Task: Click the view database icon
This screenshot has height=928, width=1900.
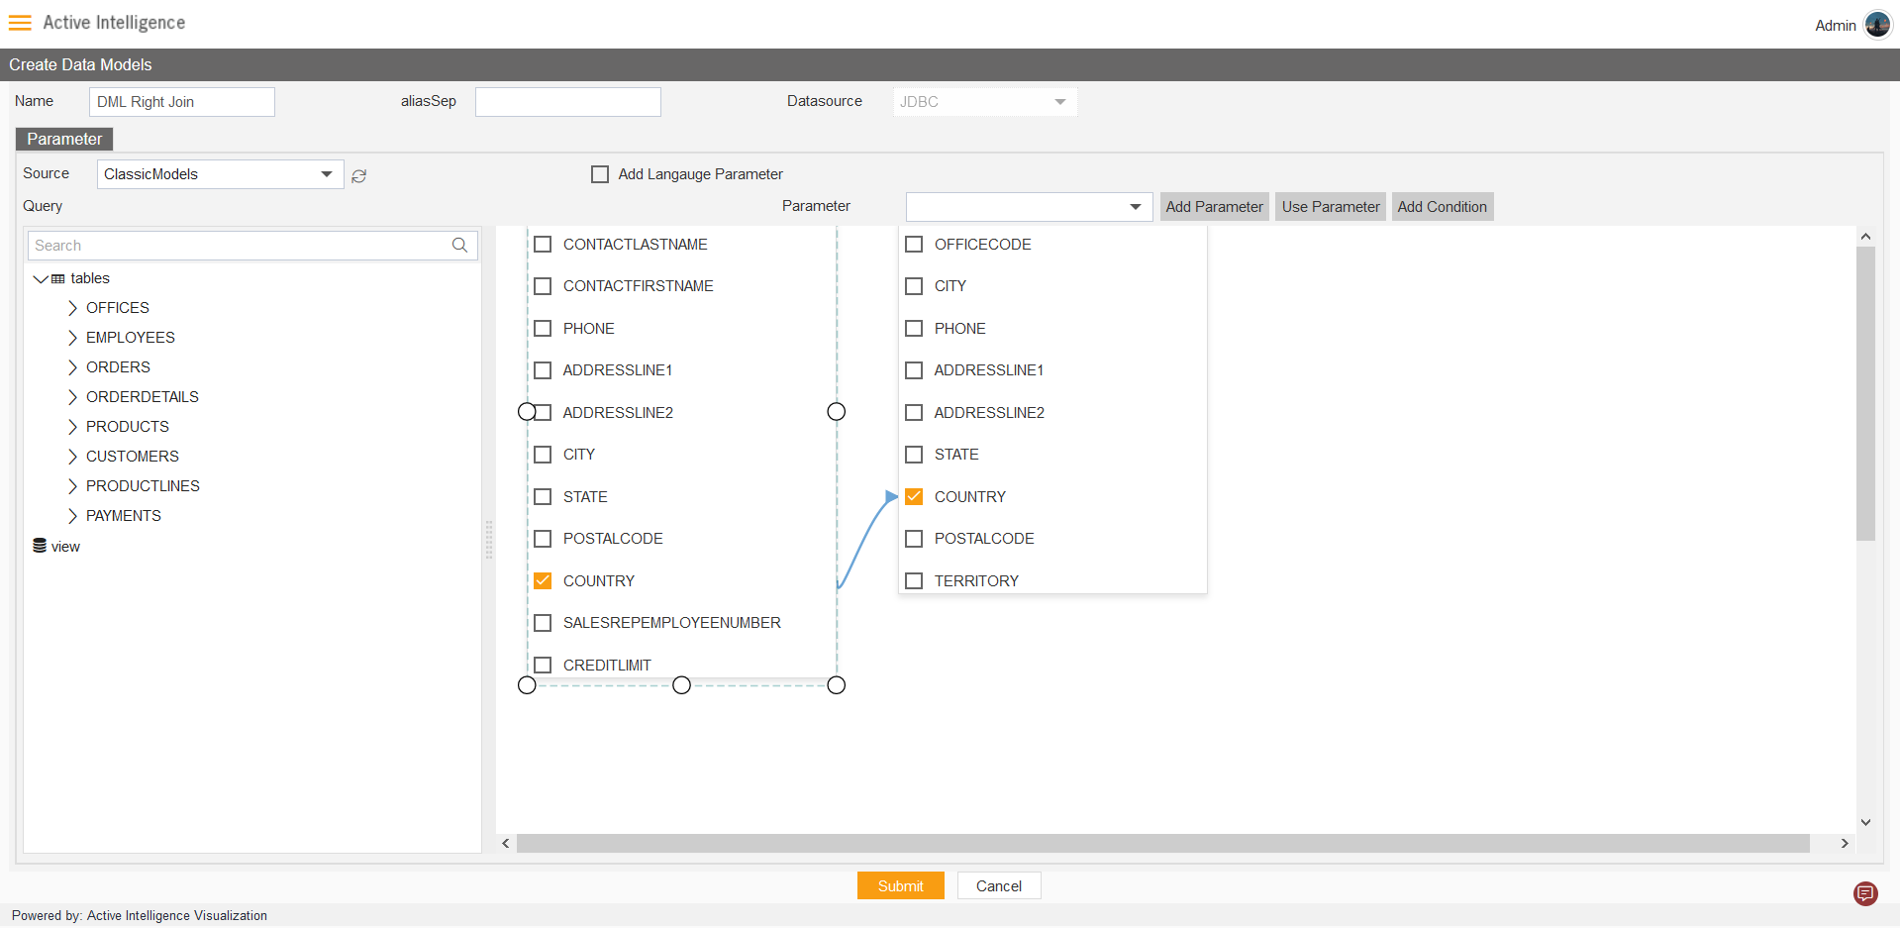Action: click(40, 546)
